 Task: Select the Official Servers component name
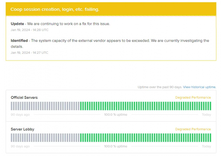point(24,97)
